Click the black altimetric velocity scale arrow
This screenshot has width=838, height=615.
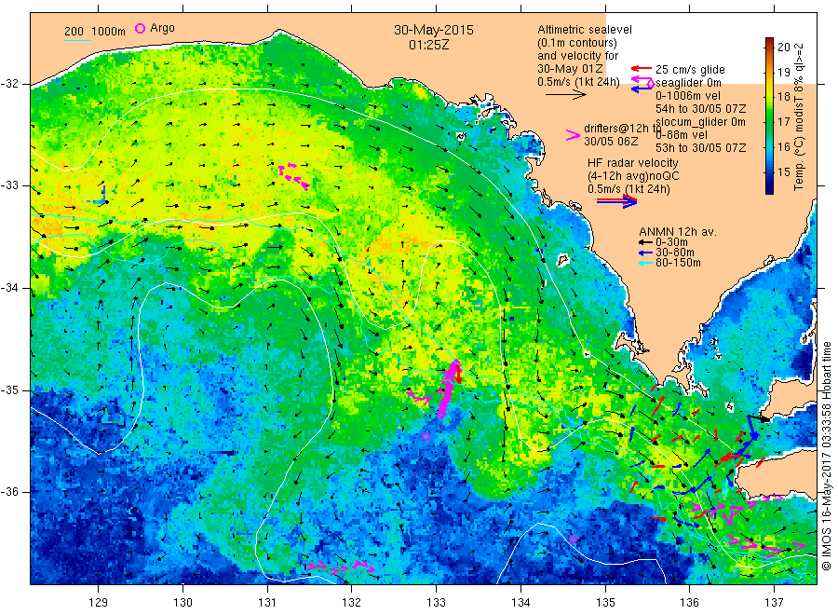coord(565,95)
